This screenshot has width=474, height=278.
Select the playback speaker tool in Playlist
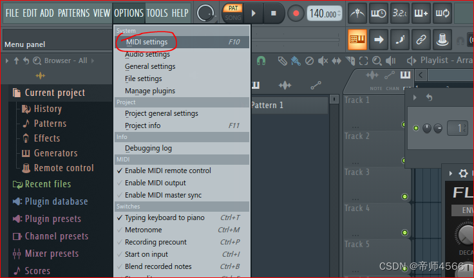click(x=390, y=61)
